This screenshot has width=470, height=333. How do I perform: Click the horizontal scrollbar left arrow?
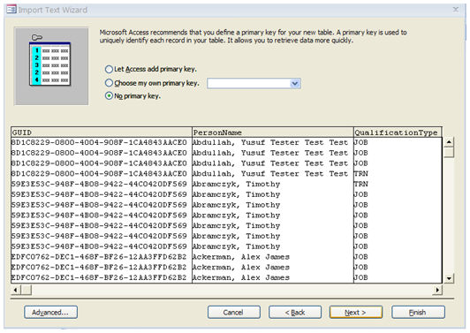point(16,290)
